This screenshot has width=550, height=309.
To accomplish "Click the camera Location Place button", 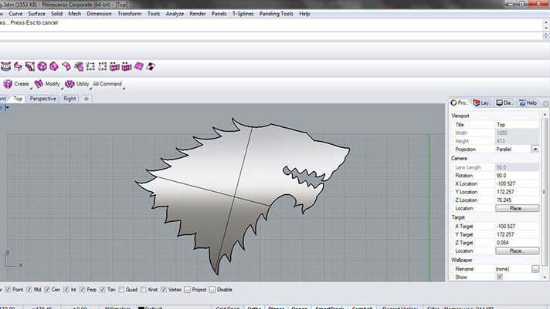I will point(517,208).
